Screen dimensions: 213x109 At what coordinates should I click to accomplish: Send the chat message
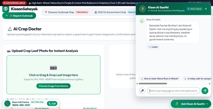pos(205,91)
